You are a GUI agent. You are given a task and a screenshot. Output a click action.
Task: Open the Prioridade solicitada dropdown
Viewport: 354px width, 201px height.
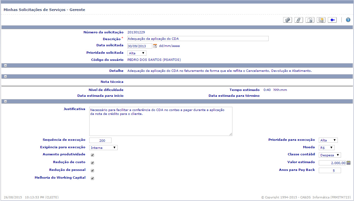point(137,53)
